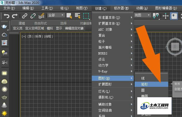Click the cone-shaped light icon in sidebar
The height and width of the screenshot is (117, 182).
tap(4, 105)
